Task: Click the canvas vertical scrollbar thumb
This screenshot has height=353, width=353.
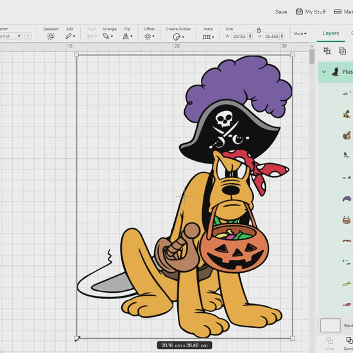Action: pyautogui.click(x=312, y=56)
